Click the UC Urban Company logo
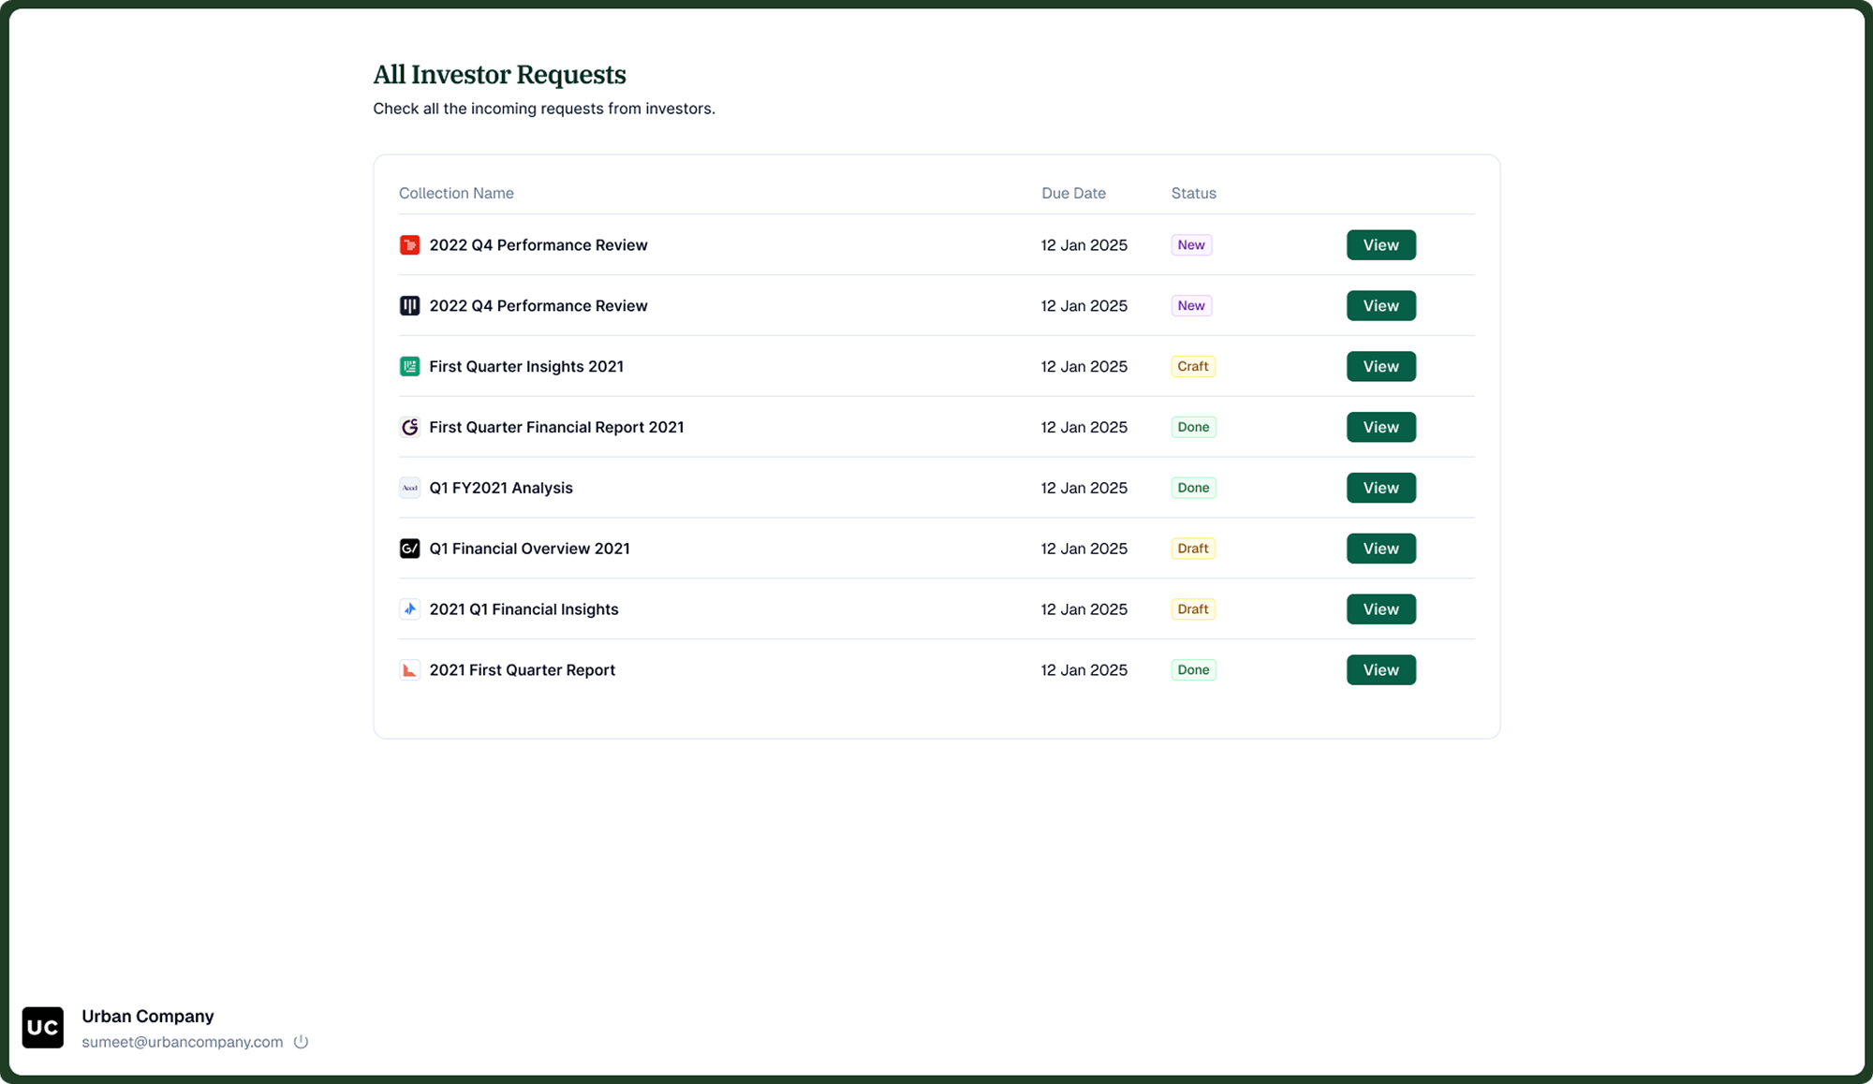The height and width of the screenshot is (1084, 1873). click(43, 1028)
